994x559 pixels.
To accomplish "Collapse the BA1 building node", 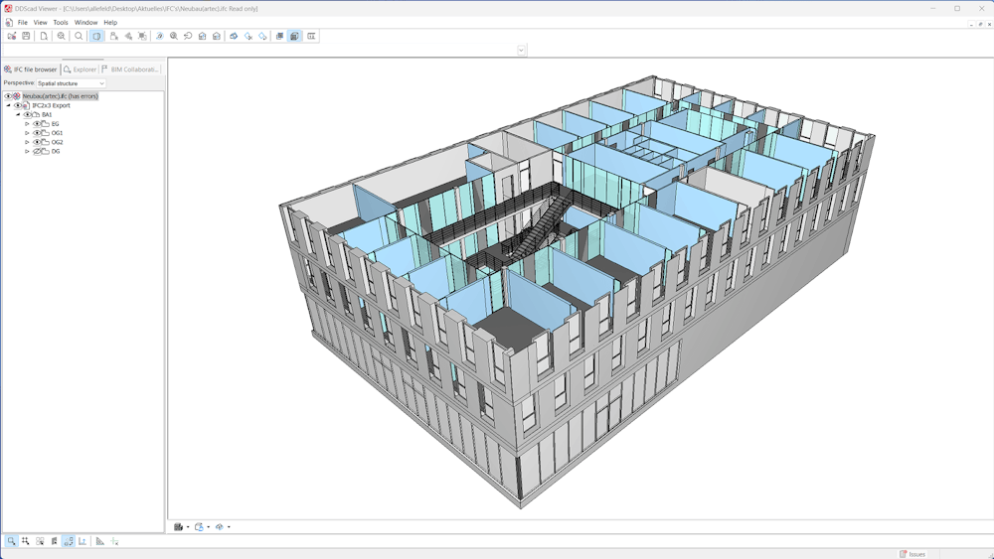I will [x=18, y=115].
